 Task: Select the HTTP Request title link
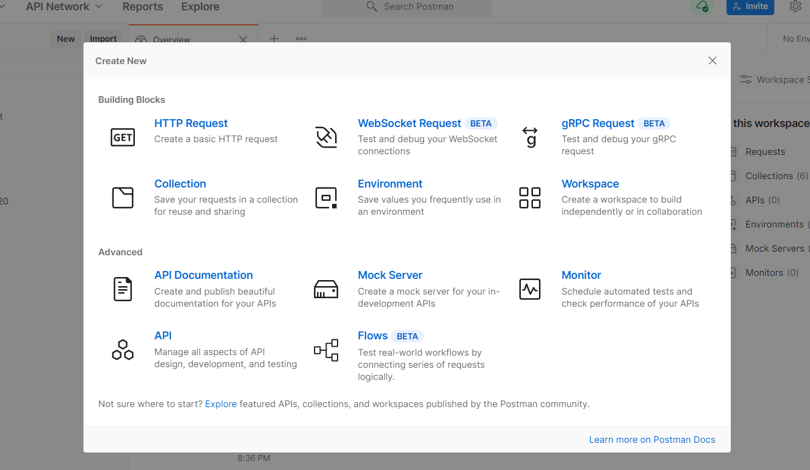(x=191, y=123)
